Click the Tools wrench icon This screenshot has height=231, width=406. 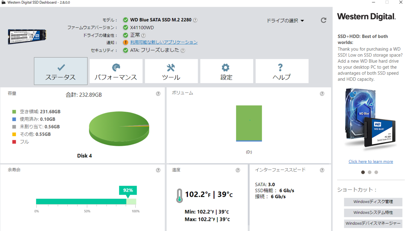[171, 66]
